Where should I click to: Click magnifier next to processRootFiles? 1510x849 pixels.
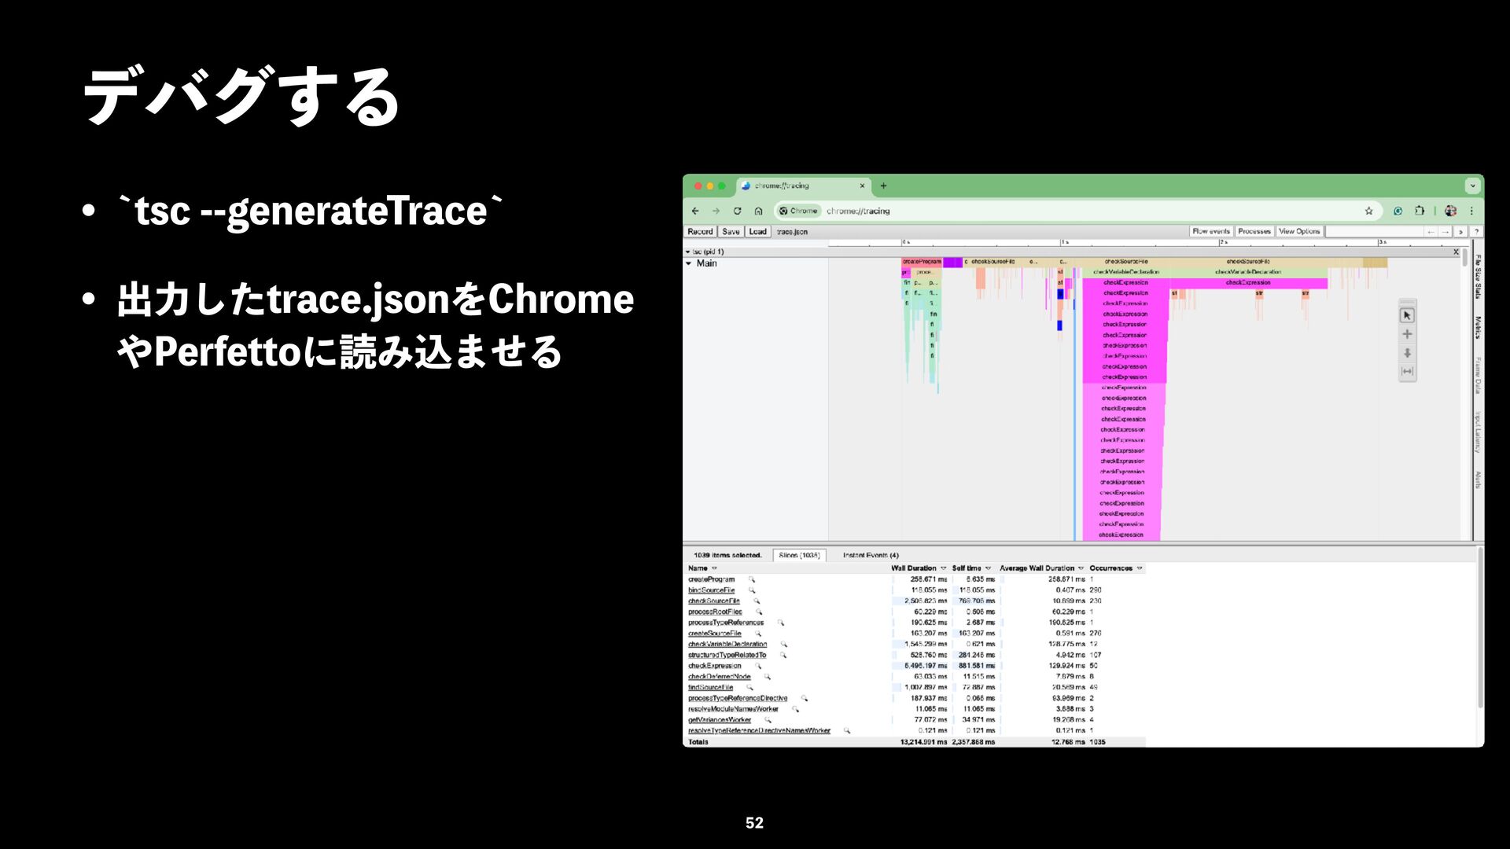[x=758, y=612]
